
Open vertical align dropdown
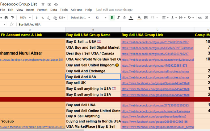pyautogui.click(x=174, y=18)
